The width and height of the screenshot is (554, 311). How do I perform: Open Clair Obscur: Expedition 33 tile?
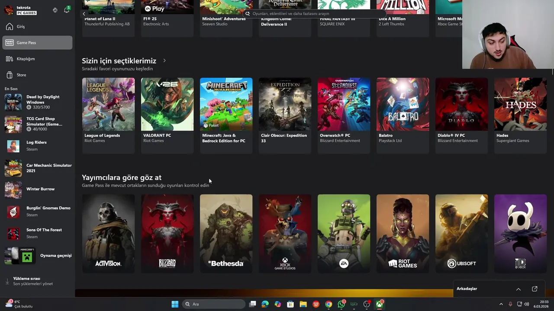(x=285, y=115)
